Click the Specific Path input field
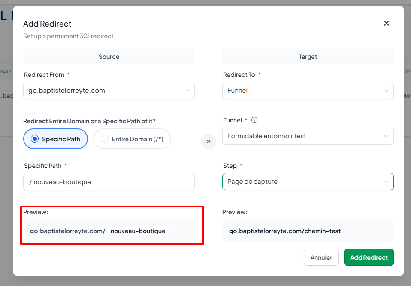This screenshot has width=411, height=286. 109,182
